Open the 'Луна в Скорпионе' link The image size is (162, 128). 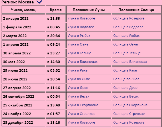[x=83, y=105]
